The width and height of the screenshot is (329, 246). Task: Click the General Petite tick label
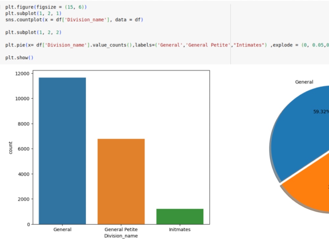[121, 229]
